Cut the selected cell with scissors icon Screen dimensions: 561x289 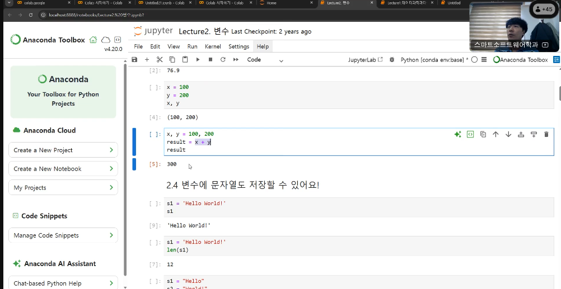click(x=160, y=60)
